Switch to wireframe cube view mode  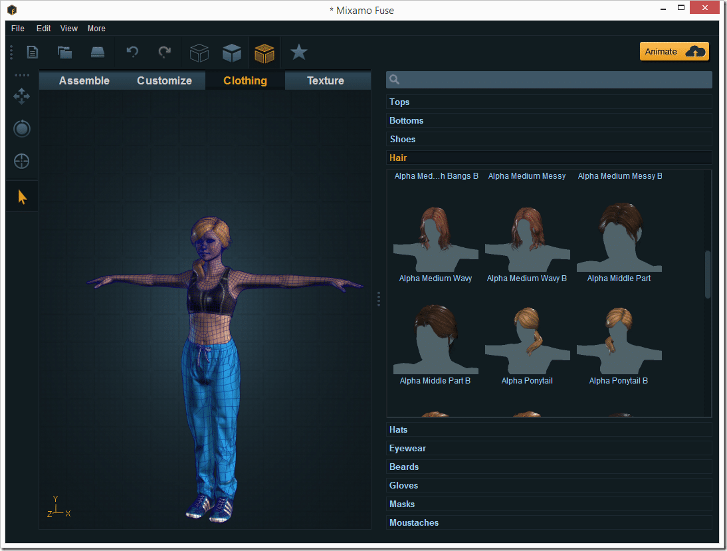199,53
